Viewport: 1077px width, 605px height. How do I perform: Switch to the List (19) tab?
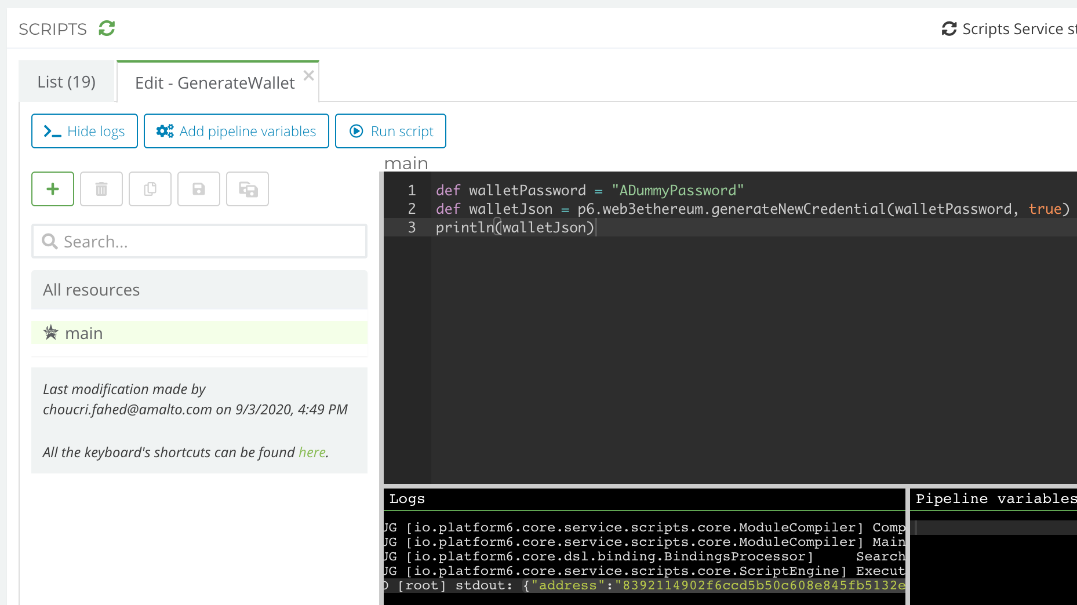[x=66, y=81]
